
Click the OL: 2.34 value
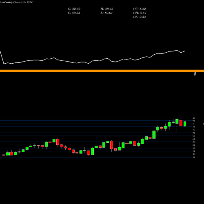click(x=140, y=17)
